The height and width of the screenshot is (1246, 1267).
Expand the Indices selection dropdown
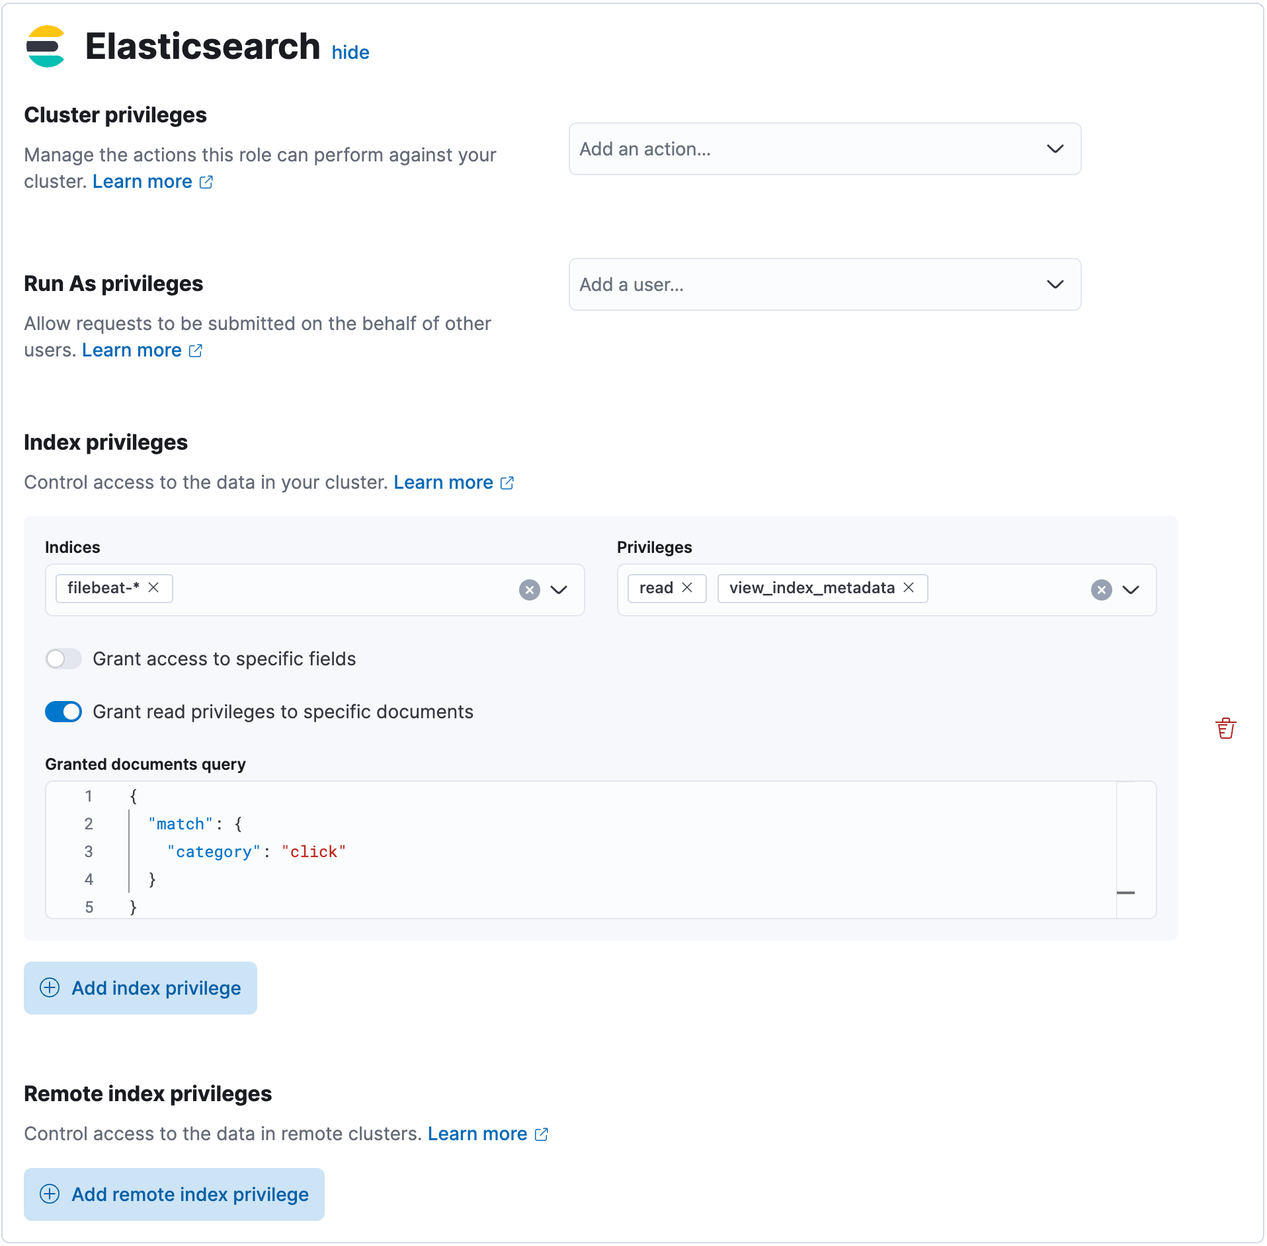click(558, 589)
